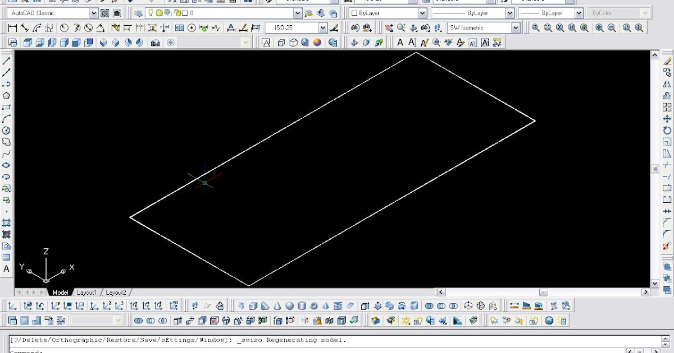
Task: Toggle the layer 0 light bulb off
Action: pos(151,13)
